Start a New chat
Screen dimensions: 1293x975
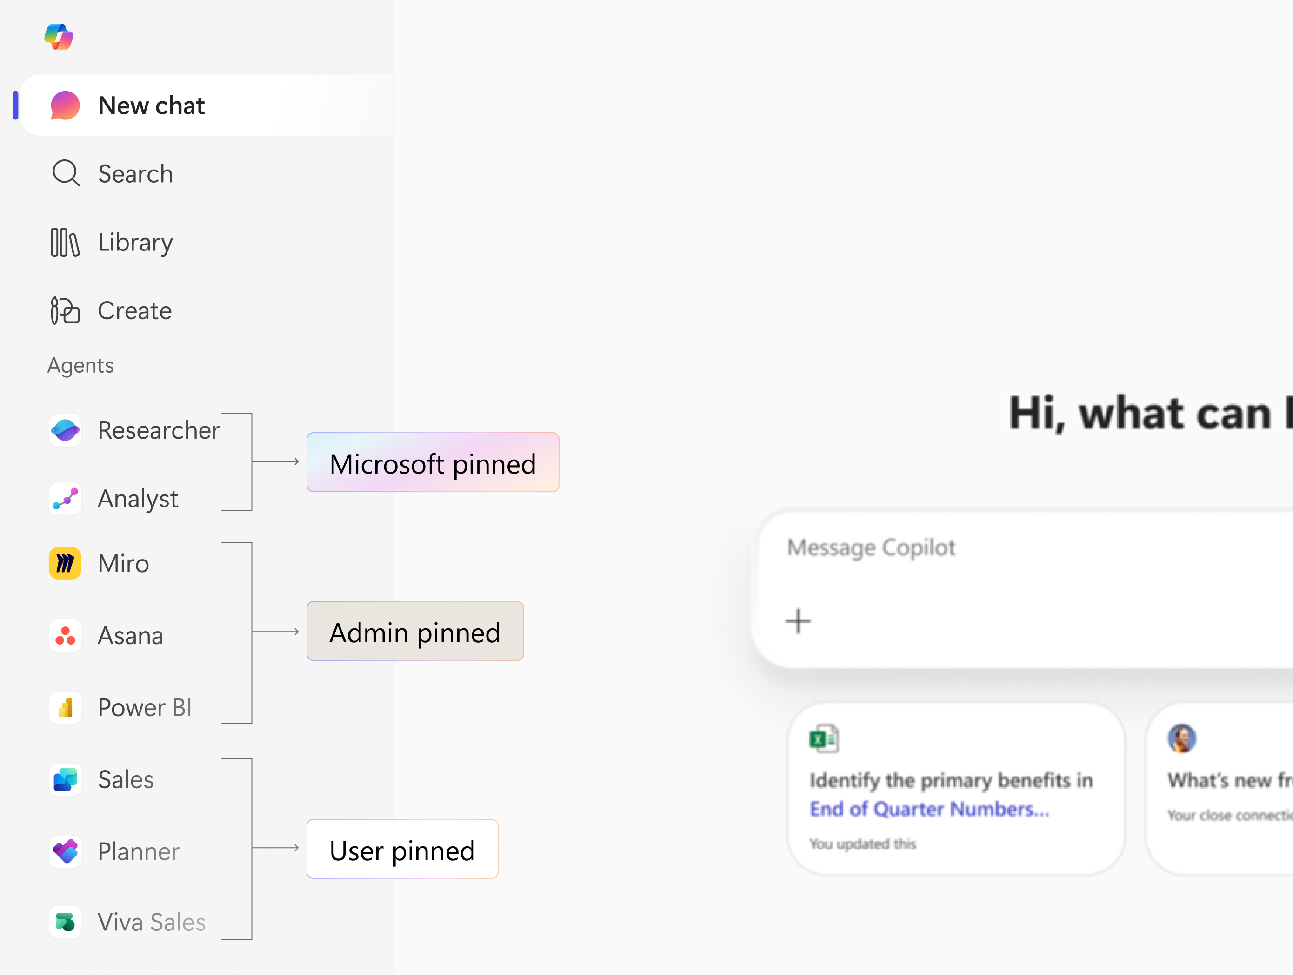click(x=207, y=106)
